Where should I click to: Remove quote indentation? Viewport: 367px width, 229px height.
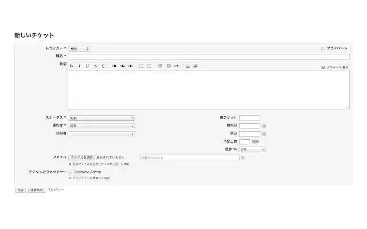pyautogui.click(x=168, y=66)
